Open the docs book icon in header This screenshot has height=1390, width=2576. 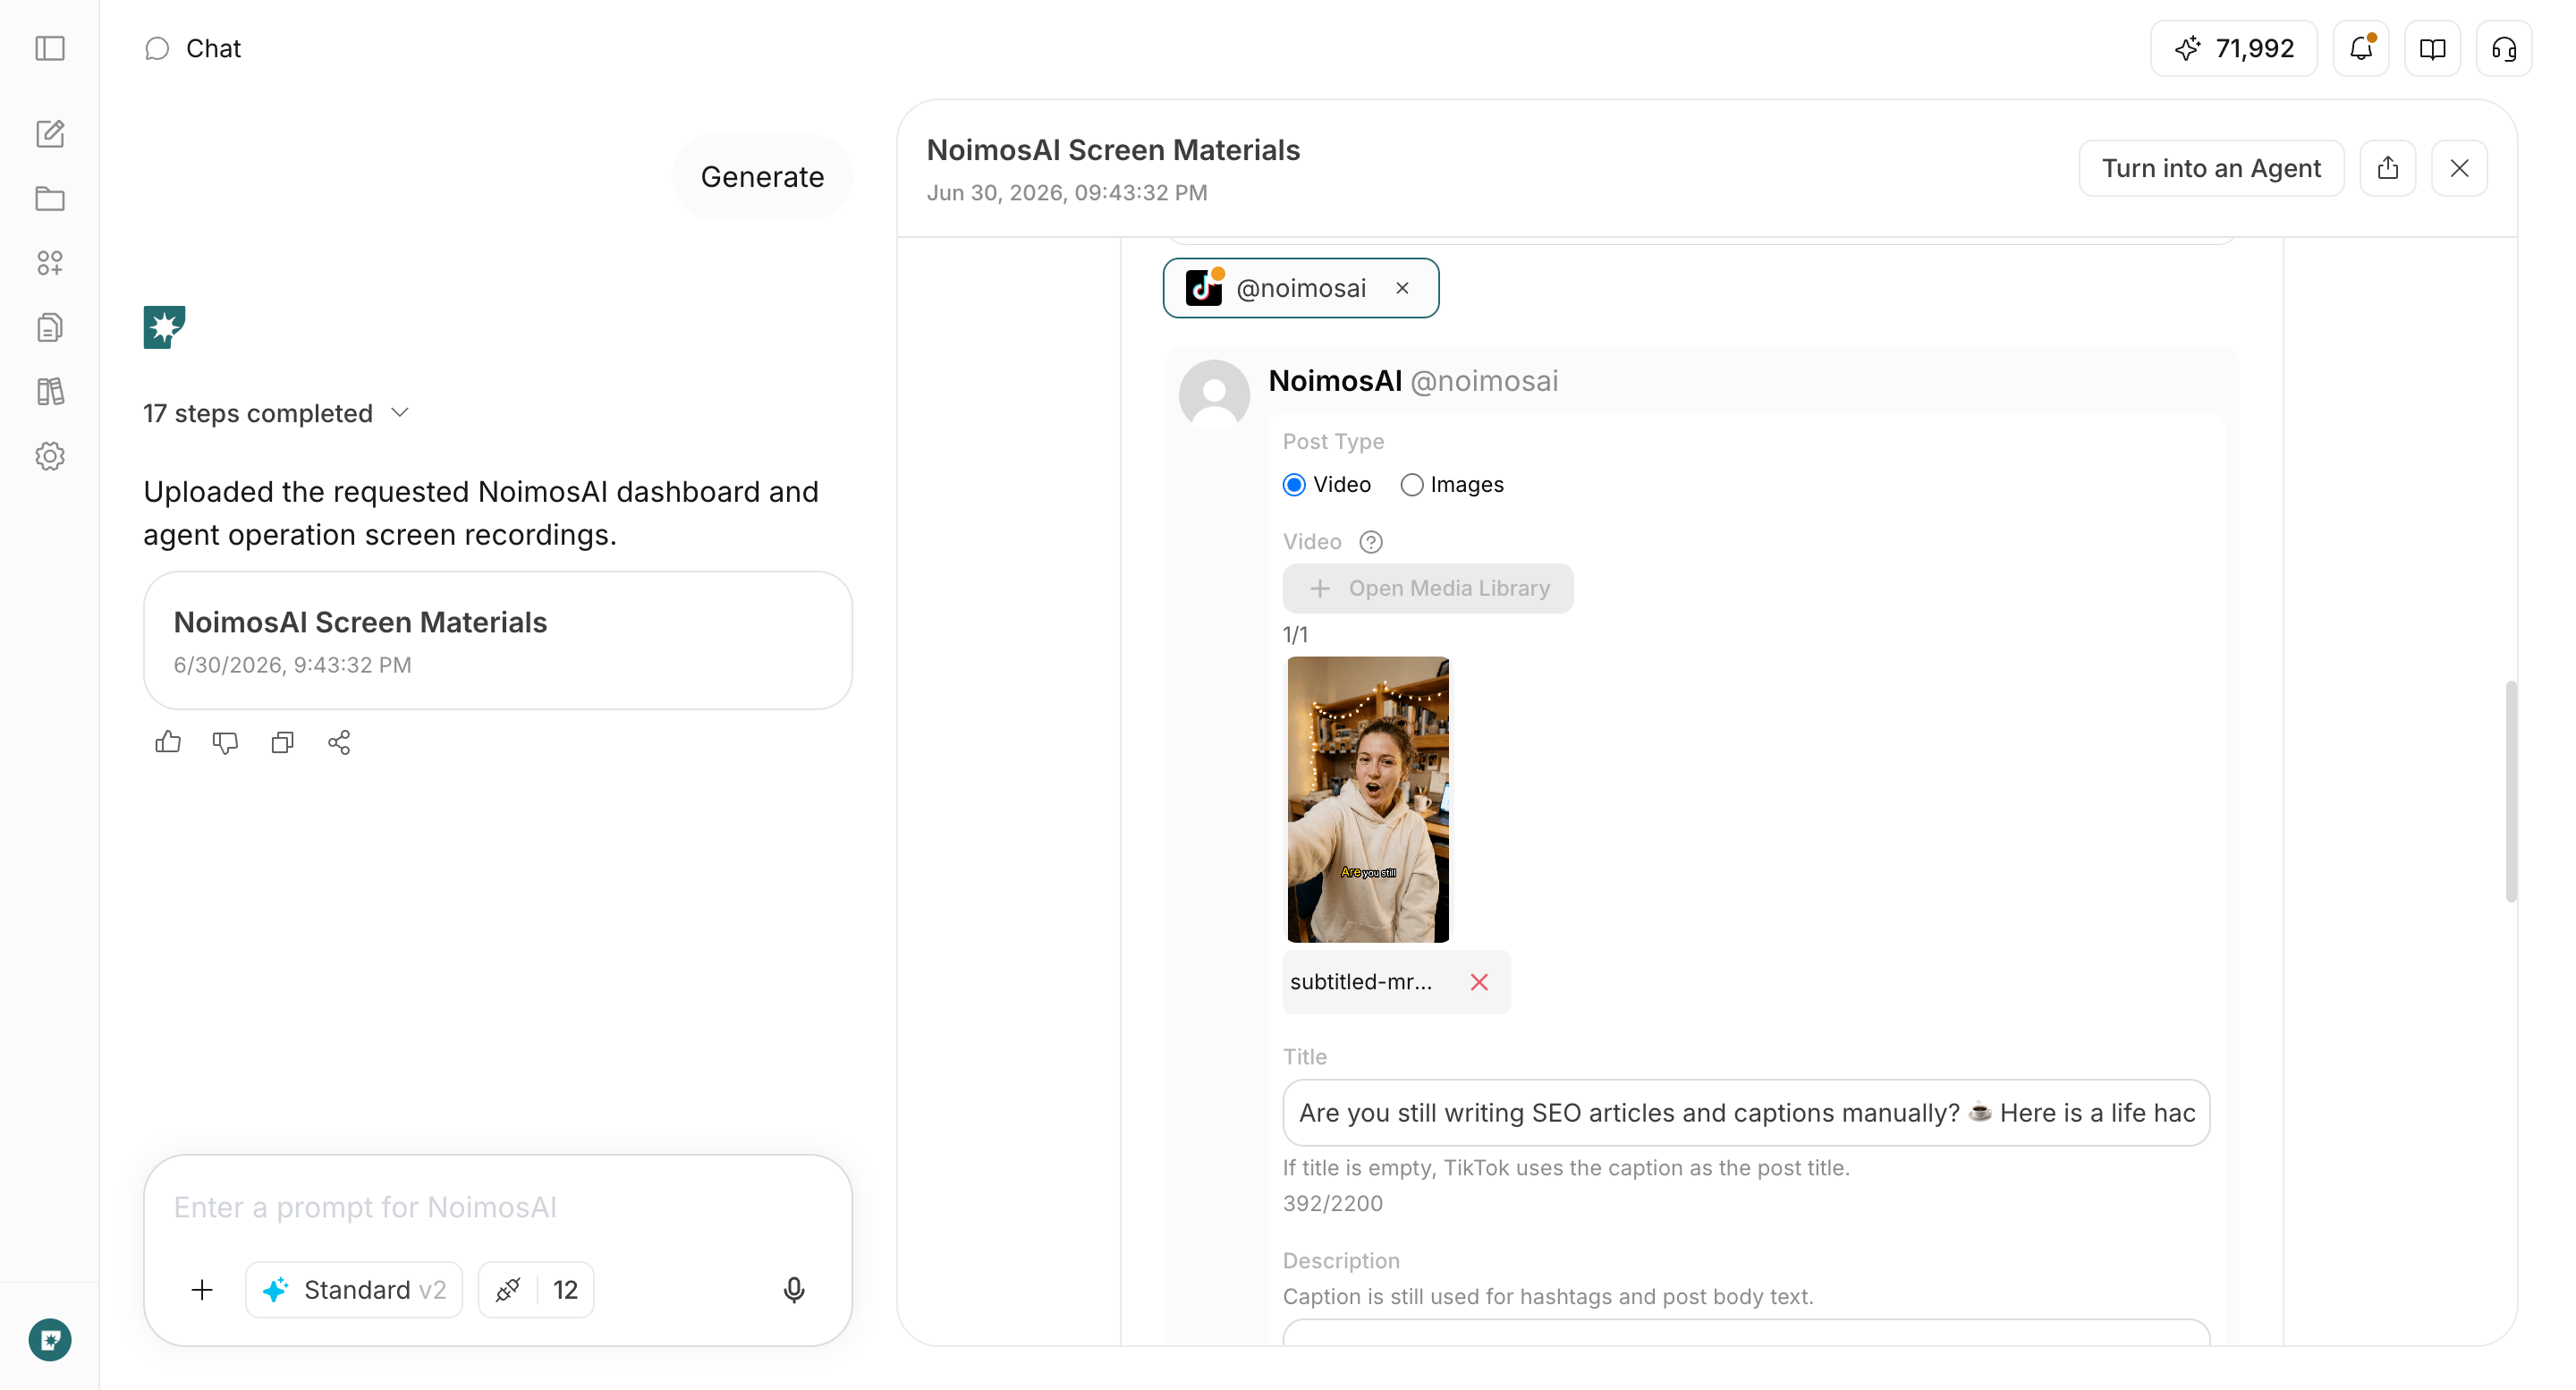pos(2432,48)
